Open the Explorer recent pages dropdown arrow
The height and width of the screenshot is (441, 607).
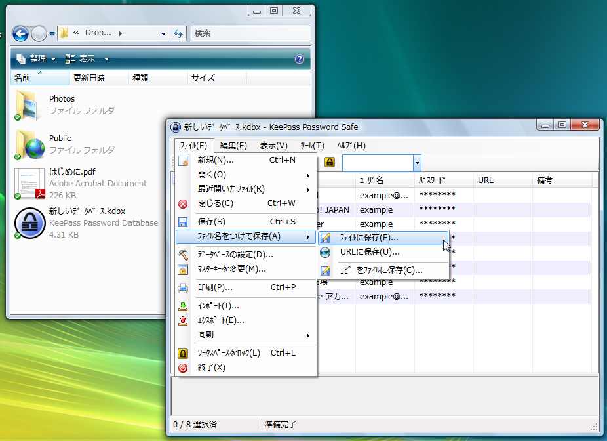52,34
